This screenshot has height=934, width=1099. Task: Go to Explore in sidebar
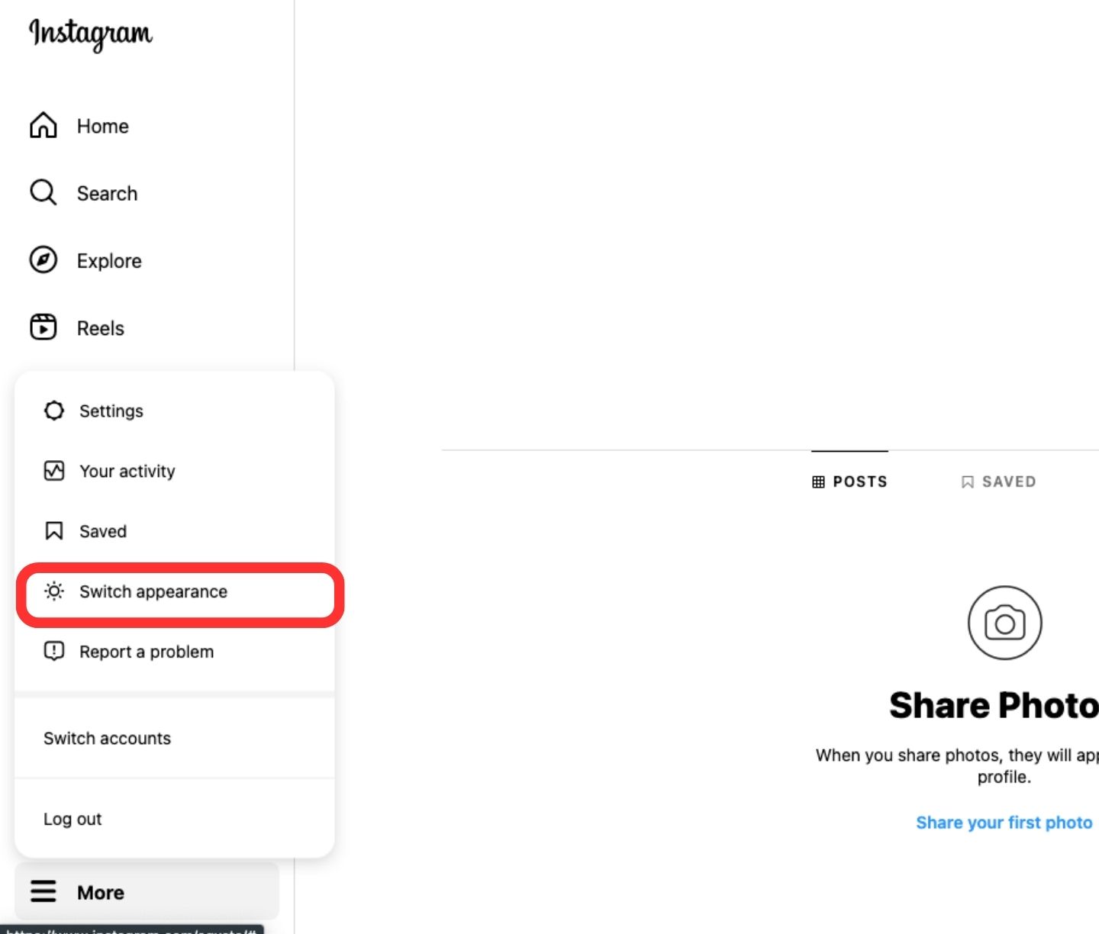tap(109, 261)
